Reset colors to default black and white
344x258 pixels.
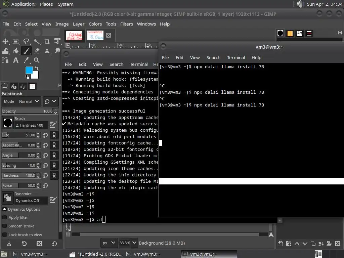point(27,77)
